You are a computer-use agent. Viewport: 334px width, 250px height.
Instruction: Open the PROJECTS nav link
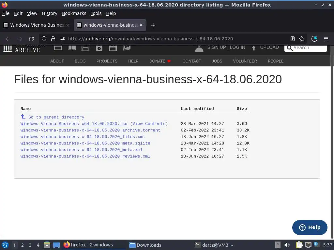107,61
